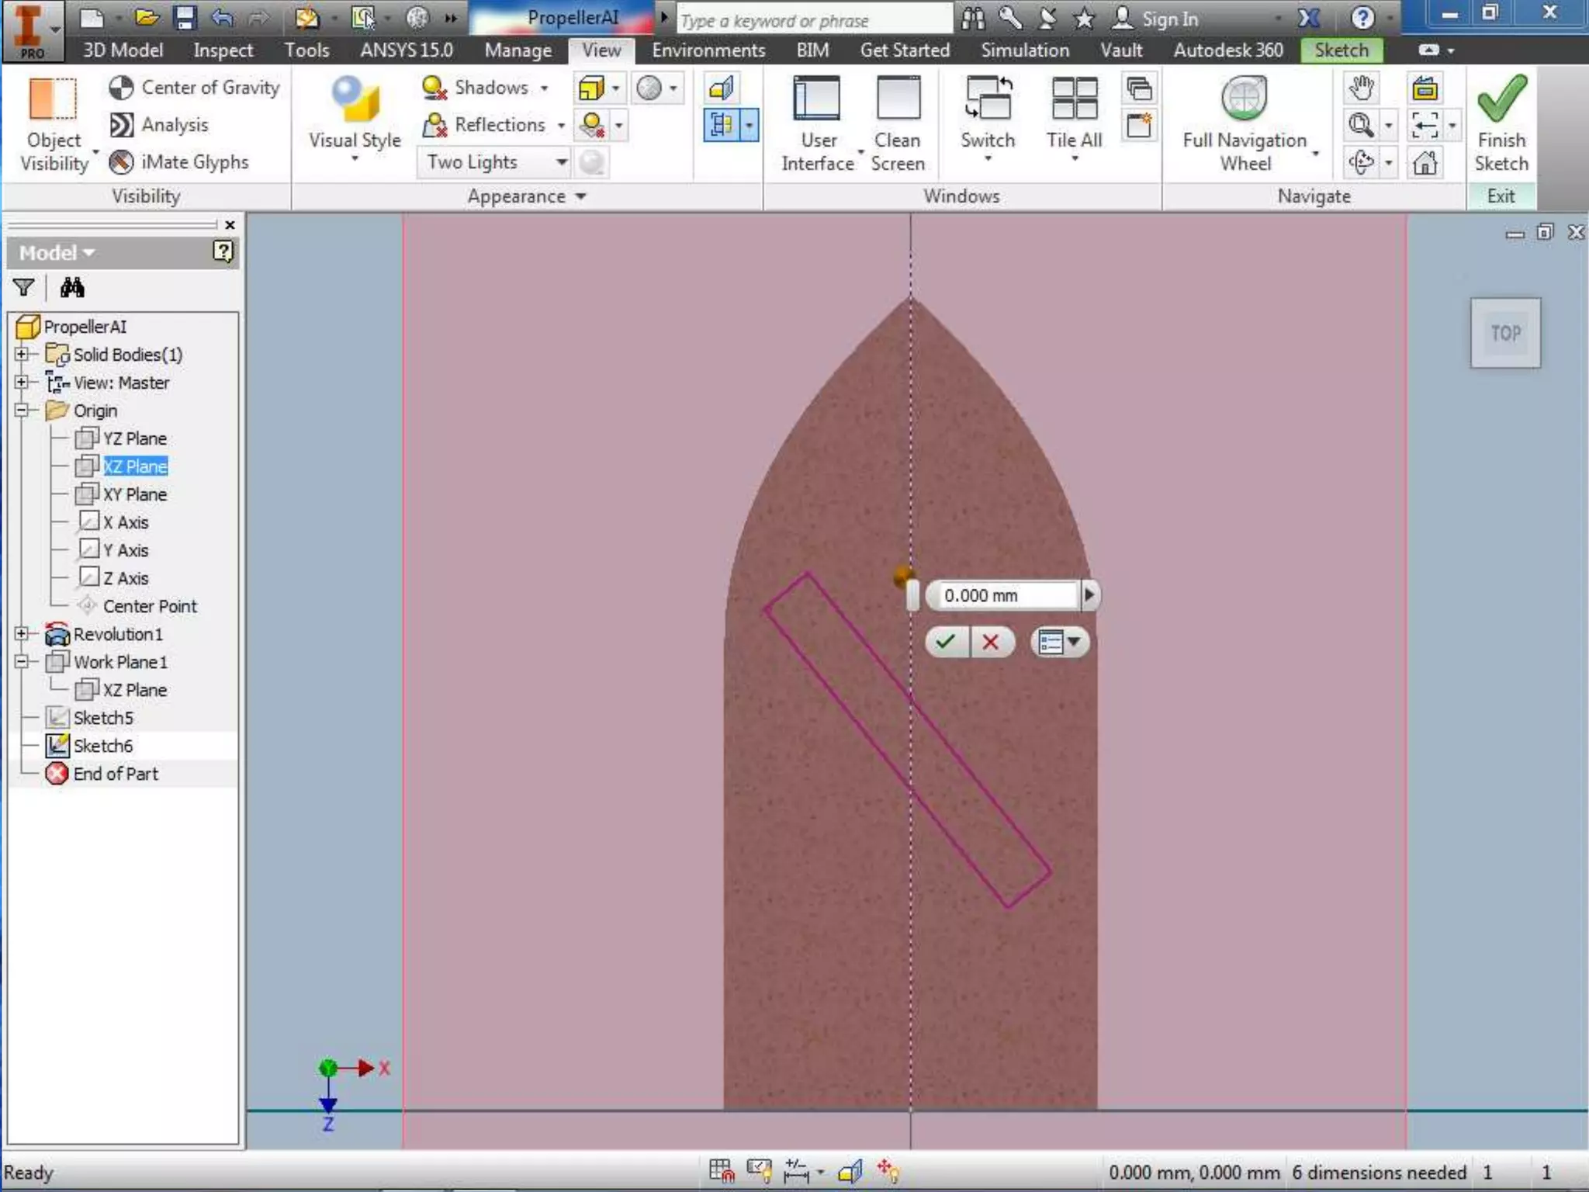Open the Inspect ribbon tab
This screenshot has height=1192, width=1589.
[223, 50]
